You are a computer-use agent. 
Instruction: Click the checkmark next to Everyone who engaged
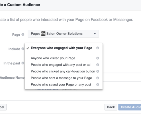coord(28,48)
